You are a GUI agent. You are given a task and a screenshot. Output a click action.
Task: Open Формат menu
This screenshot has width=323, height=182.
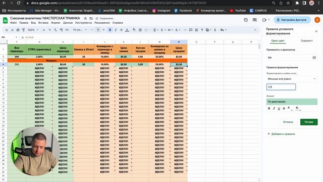point(56,23)
